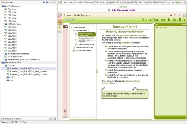Collapse the Topaze folder
The image size is (187, 124).
[4, 65]
